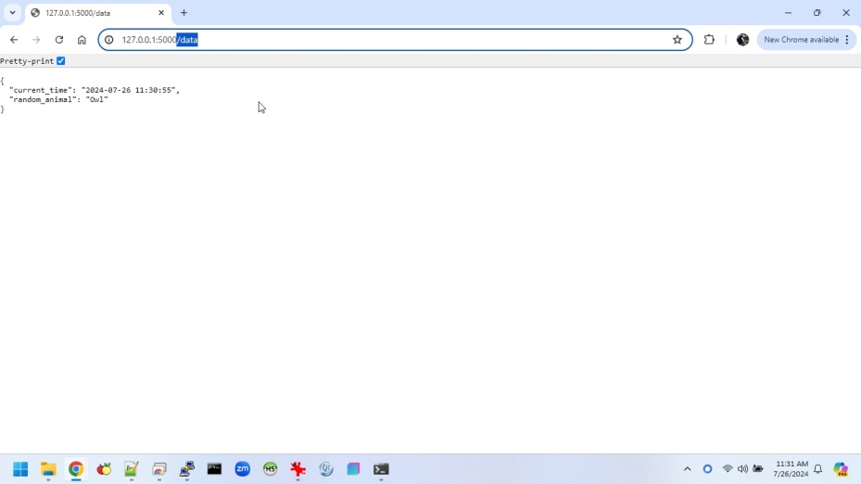
Task: Reload the page with the refresh icon
Action: tap(59, 40)
